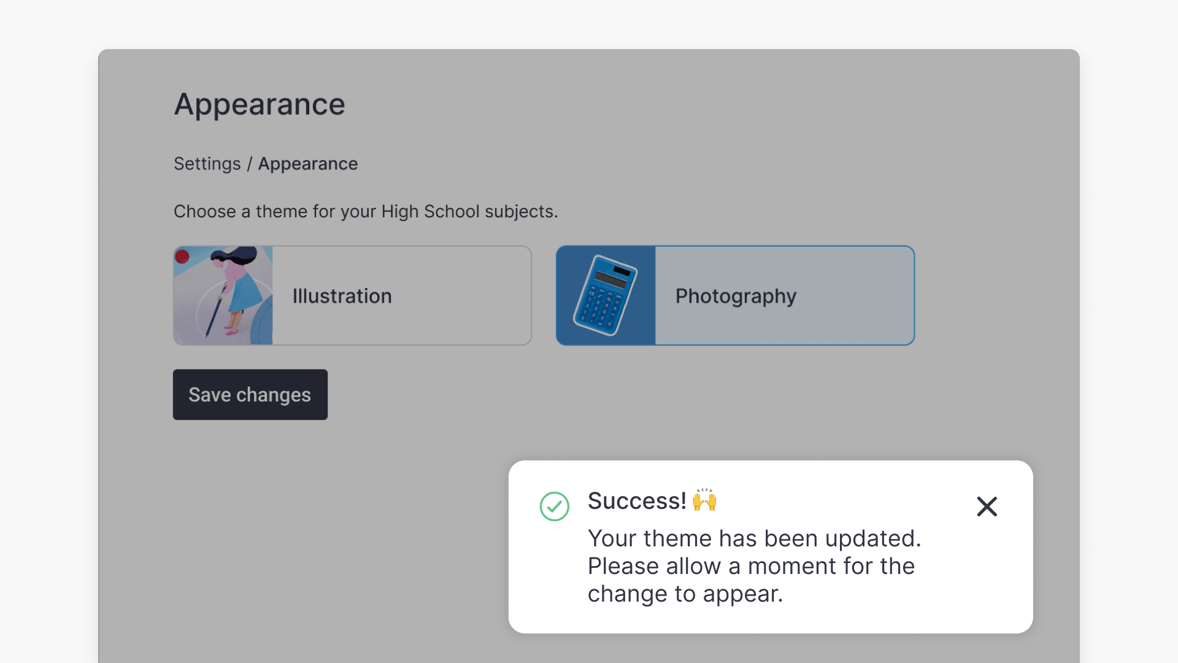Viewport: 1178px width, 663px height.
Task: Click the Appearance breadcrumb entry
Action: click(308, 163)
